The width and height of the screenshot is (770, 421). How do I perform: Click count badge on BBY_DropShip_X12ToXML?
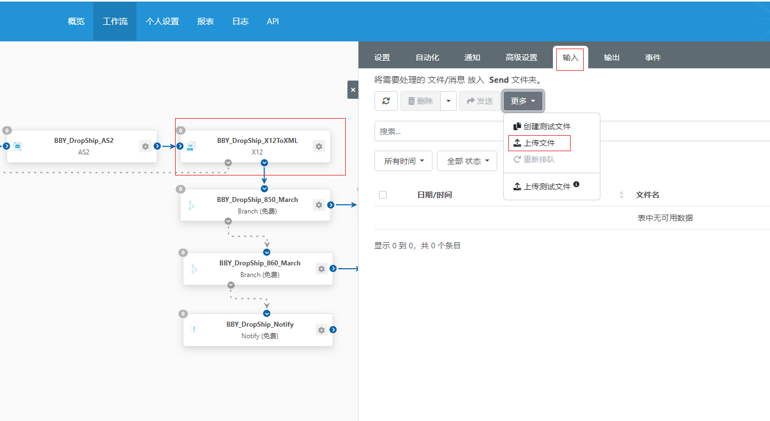tap(181, 131)
